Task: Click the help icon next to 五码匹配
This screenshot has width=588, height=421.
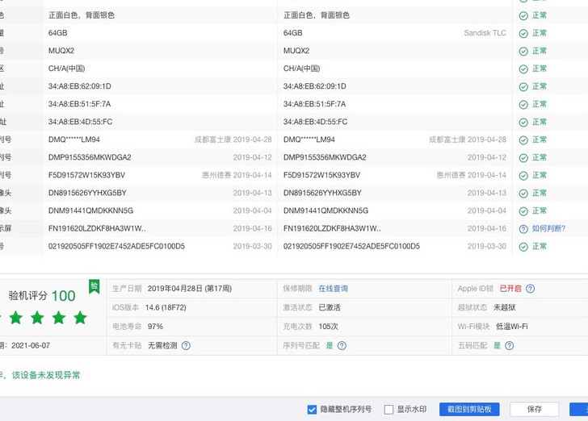Action: click(x=509, y=345)
